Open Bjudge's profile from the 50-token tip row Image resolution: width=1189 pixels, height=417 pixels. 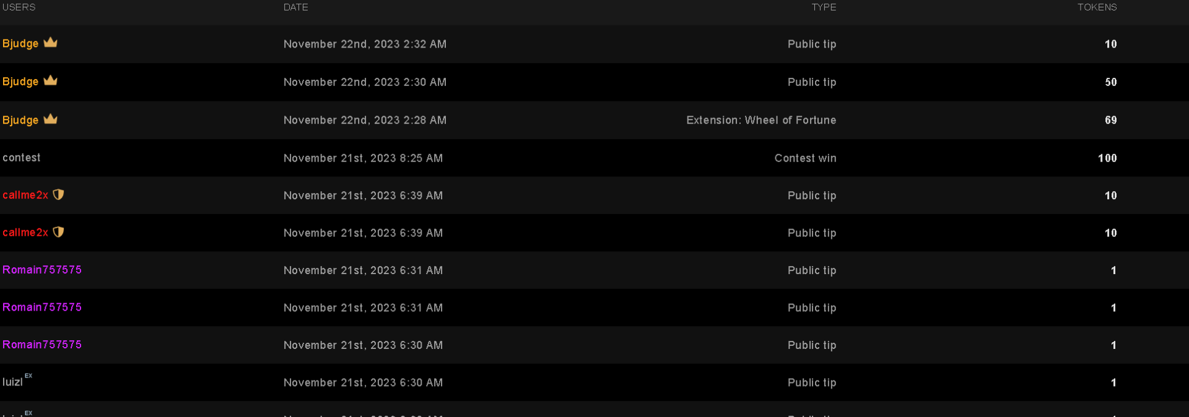tap(20, 82)
